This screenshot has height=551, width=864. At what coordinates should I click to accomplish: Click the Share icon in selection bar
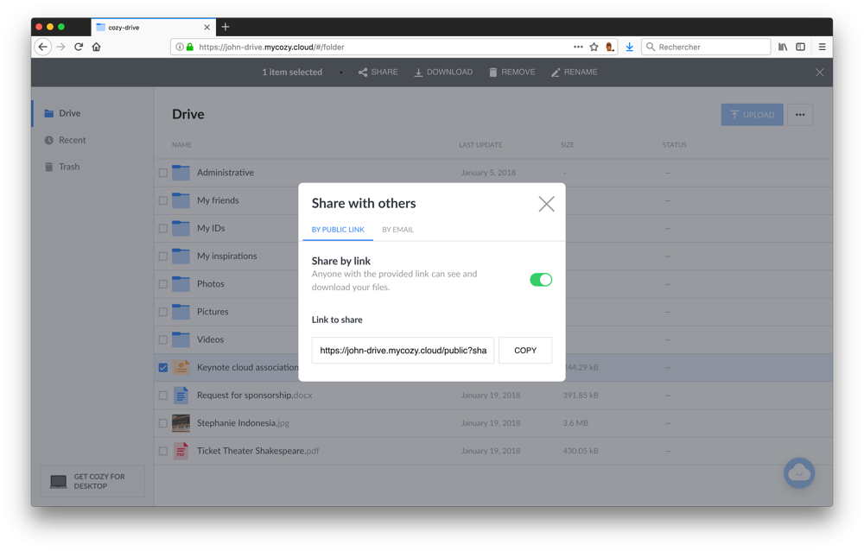(x=363, y=73)
